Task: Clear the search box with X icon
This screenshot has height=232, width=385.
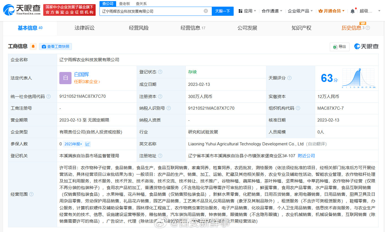Action: point(206,11)
